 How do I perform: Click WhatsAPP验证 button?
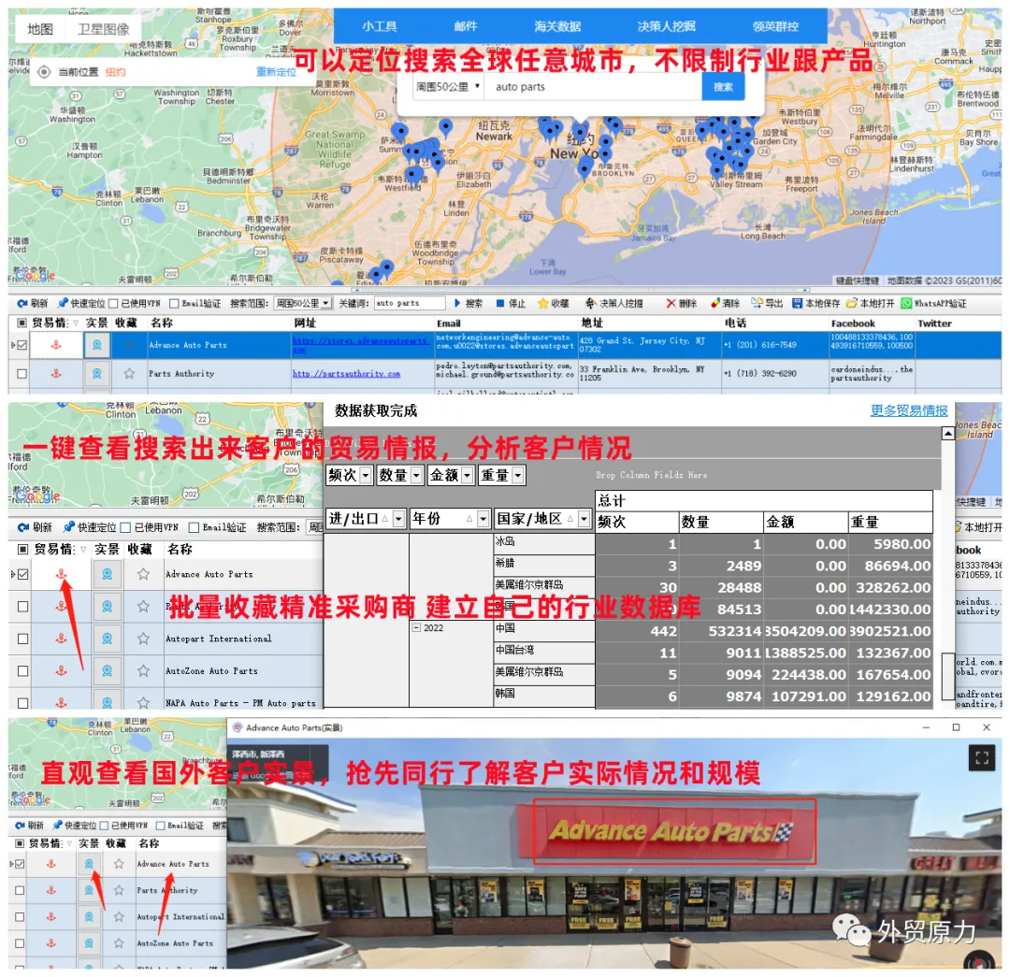point(933,303)
